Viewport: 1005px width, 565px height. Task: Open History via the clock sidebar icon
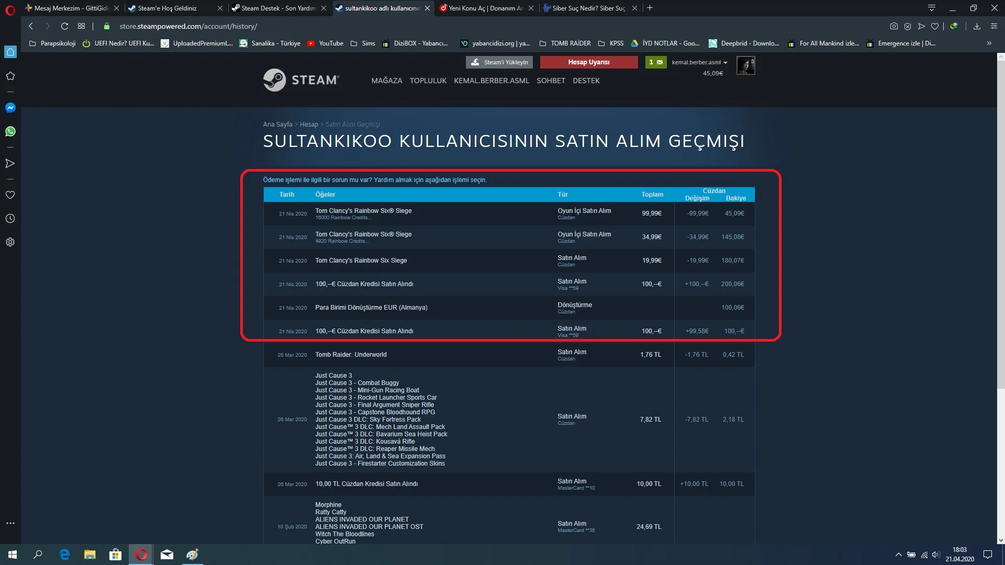coord(10,218)
